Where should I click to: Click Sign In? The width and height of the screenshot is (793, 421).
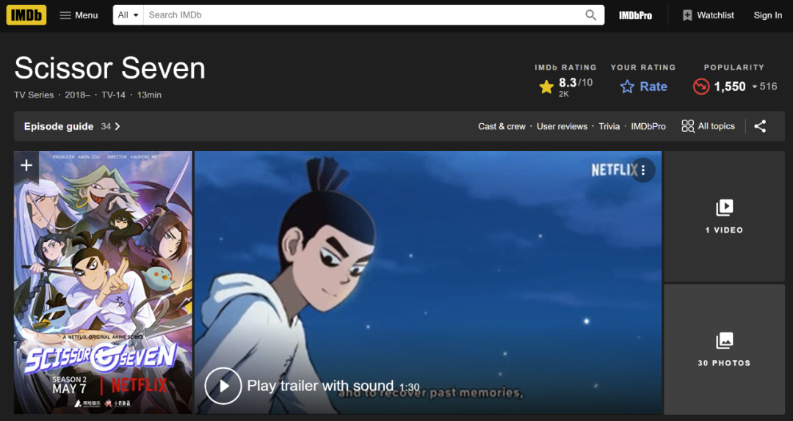(768, 15)
